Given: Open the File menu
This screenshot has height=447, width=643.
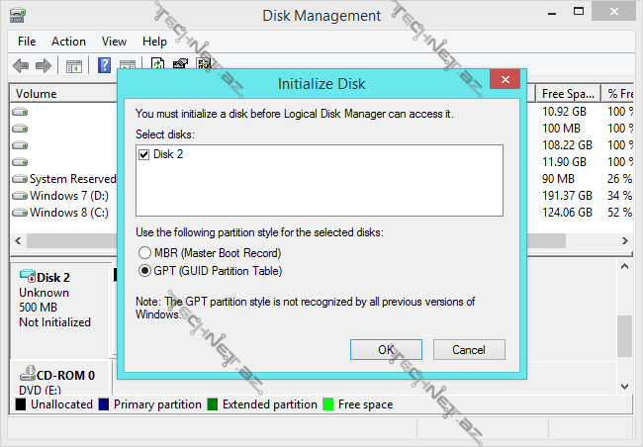Looking at the screenshot, I should [x=27, y=42].
